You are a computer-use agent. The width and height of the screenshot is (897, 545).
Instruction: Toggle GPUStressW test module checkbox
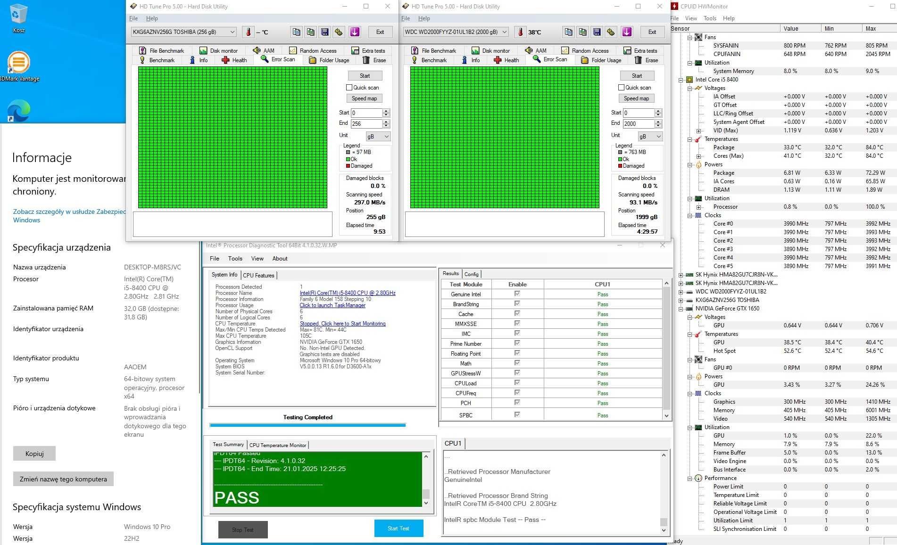[517, 373]
